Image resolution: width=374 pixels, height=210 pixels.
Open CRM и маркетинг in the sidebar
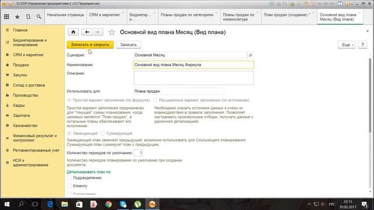(28, 55)
